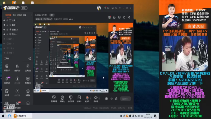Screen dimensions: 211x119
Task: Click the 修改 button beside room title
Action: (52, 15)
